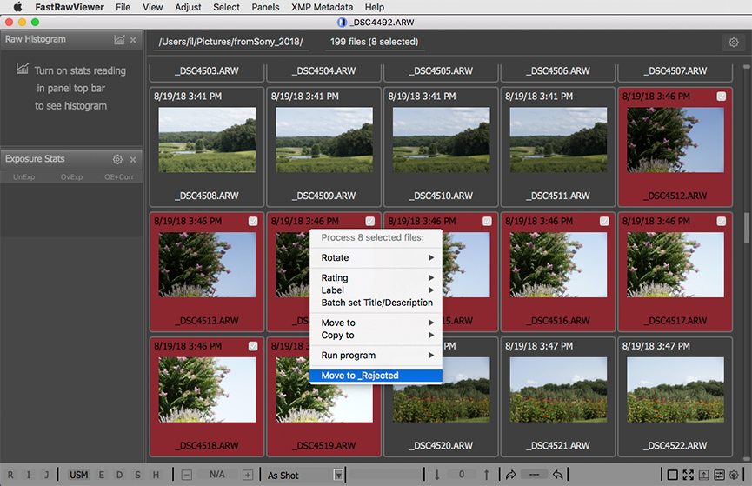Toggle fullscreen mode icon in bottom bar
752x486 pixels.
coord(689,475)
